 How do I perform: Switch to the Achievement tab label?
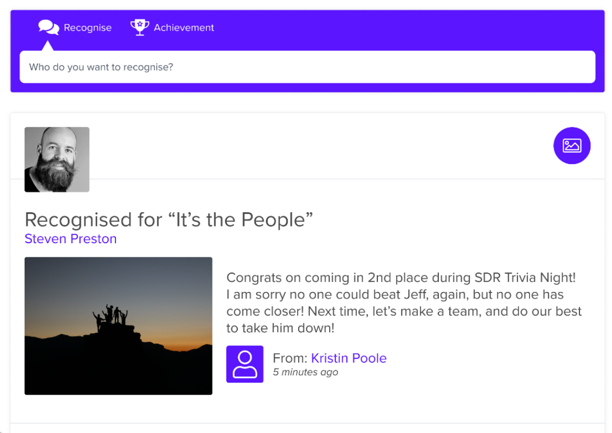coord(184,28)
